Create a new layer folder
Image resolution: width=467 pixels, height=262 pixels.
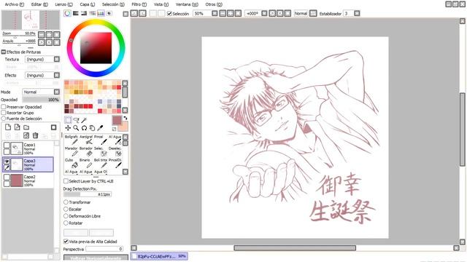tap(26, 127)
